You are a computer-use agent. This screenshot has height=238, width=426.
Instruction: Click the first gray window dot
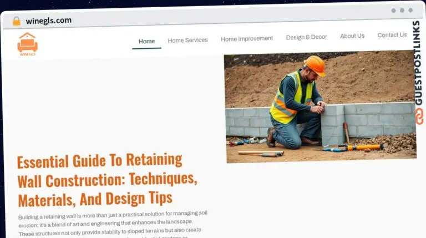[393, 10]
